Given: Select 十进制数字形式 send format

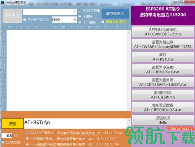Looking at the screenshot, I should click(27, 139).
